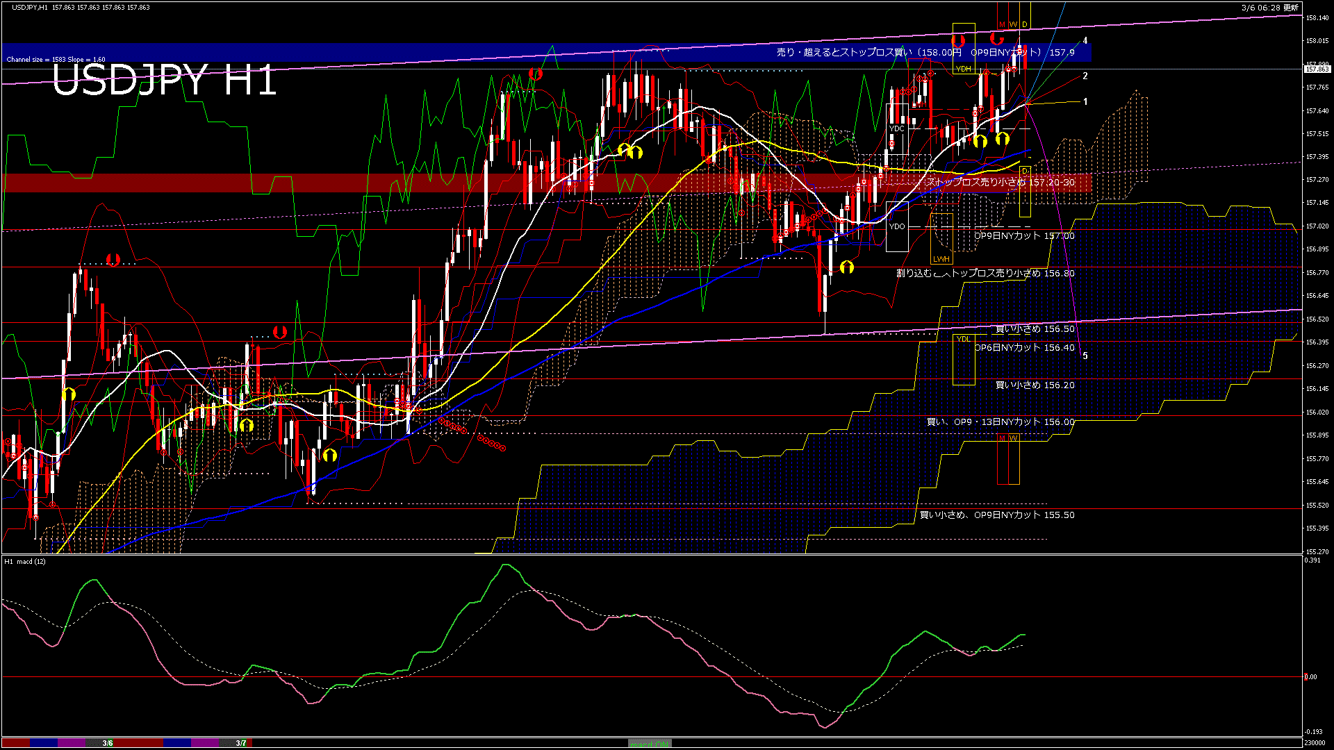
Task: Click the 3/7 date marker on timeline
Action: (241, 743)
